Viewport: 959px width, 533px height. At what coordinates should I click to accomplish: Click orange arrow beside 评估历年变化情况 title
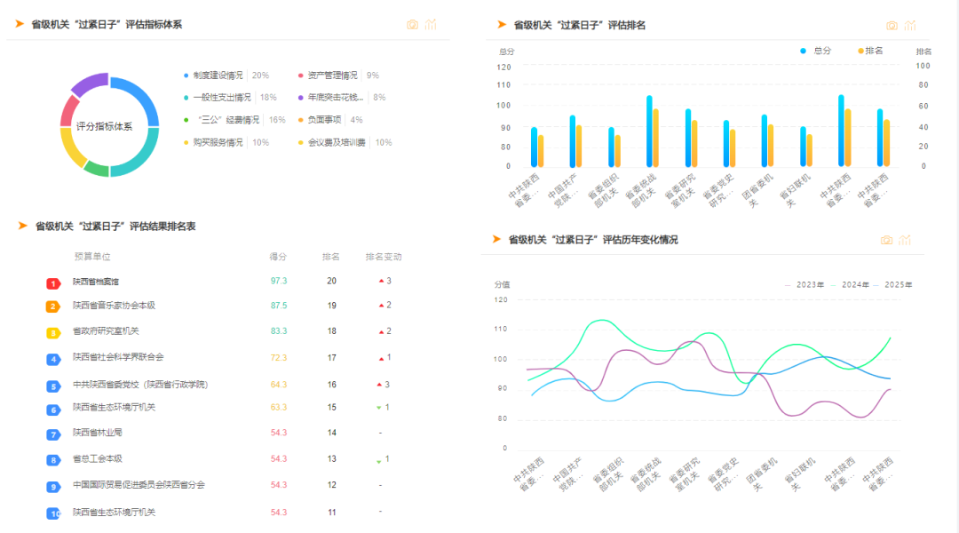pyautogui.click(x=496, y=239)
